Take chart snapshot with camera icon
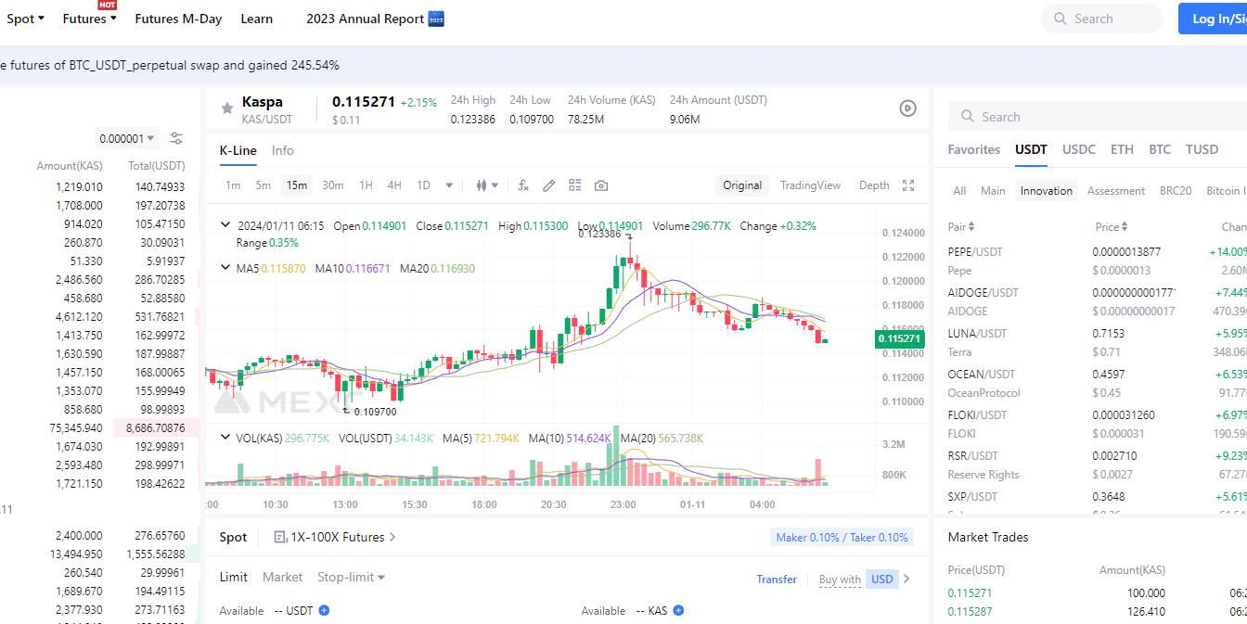The height and width of the screenshot is (624, 1247). click(x=601, y=185)
